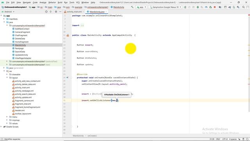The height and width of the screenshot is (141, 250).
Task: Click the trash icon in status bar
Action: [243, 139]
